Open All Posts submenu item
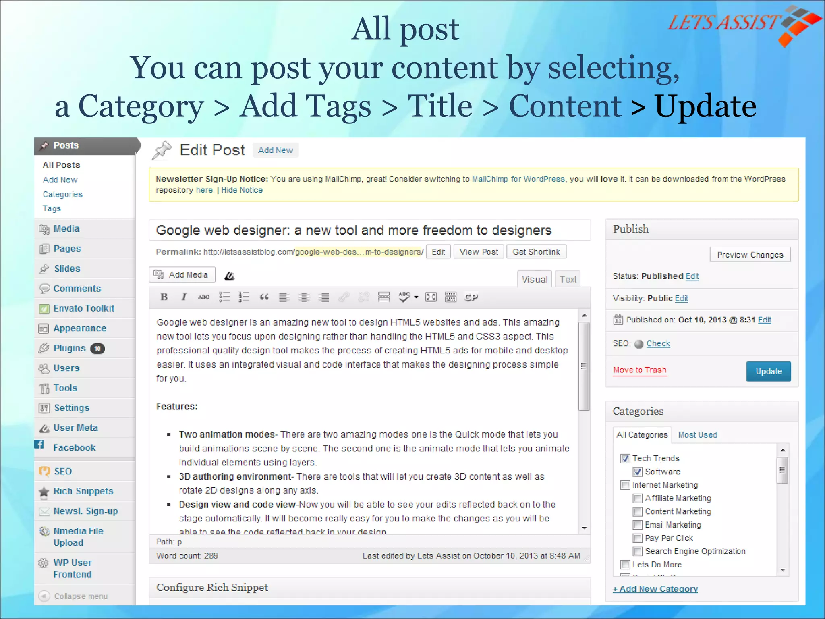Screen dimensions: 825x619 (x=61, y=165)
